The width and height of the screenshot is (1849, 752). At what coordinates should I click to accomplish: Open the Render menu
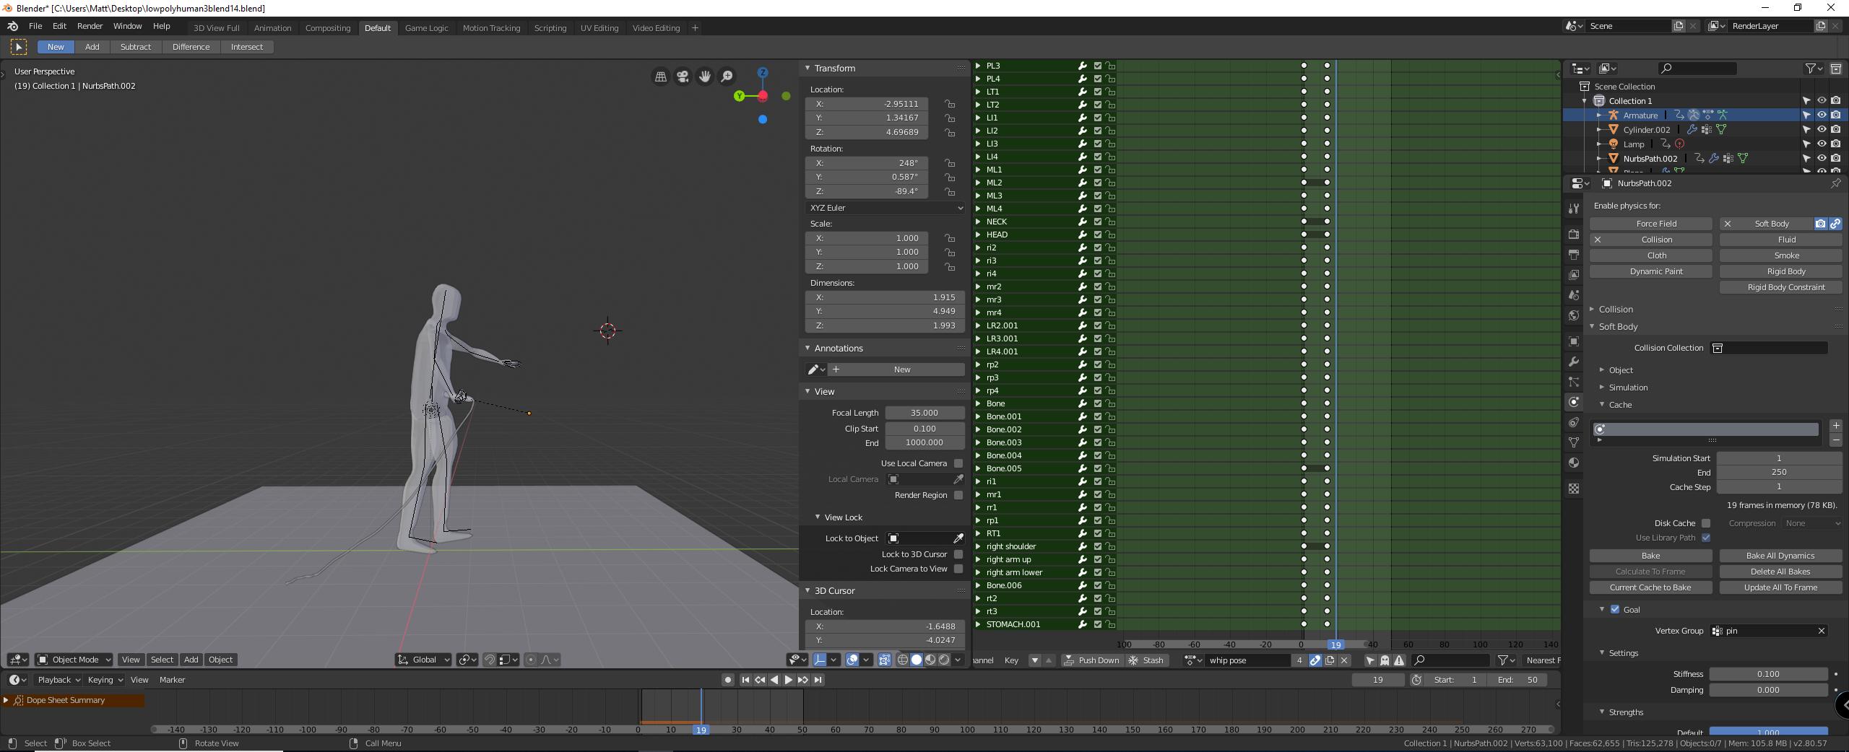(90, 26)
